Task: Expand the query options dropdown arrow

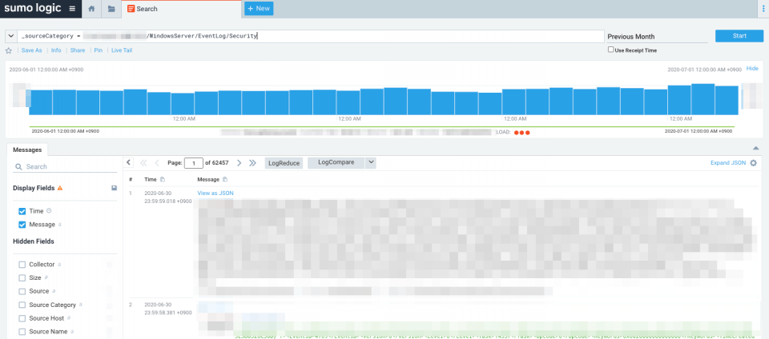Action: 10,36
